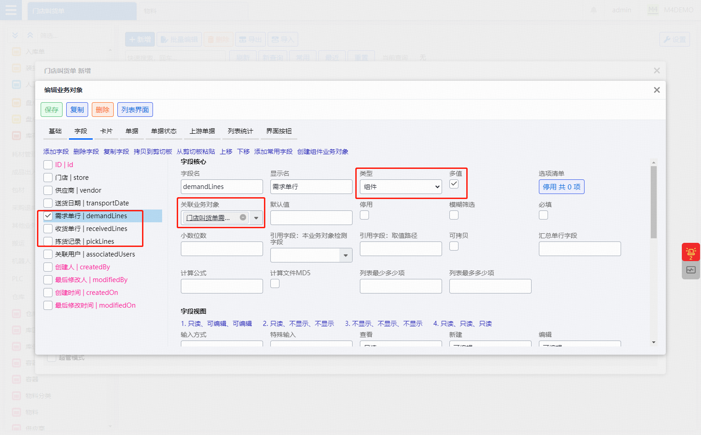Screen dimensions: 701x435
Task: Open the bell notifications beside admin
Action: point(594,10)
